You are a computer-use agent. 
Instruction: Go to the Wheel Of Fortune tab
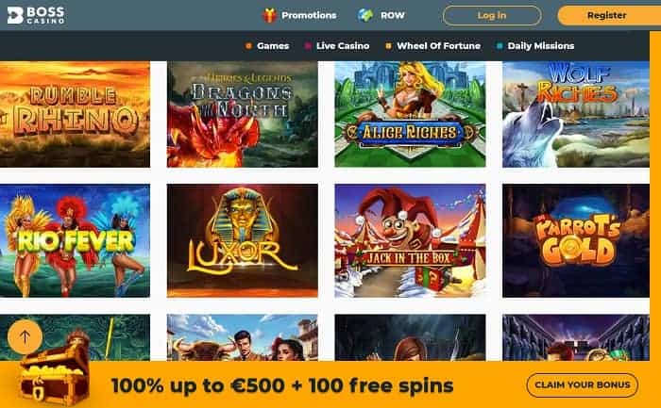coord(438,46)
